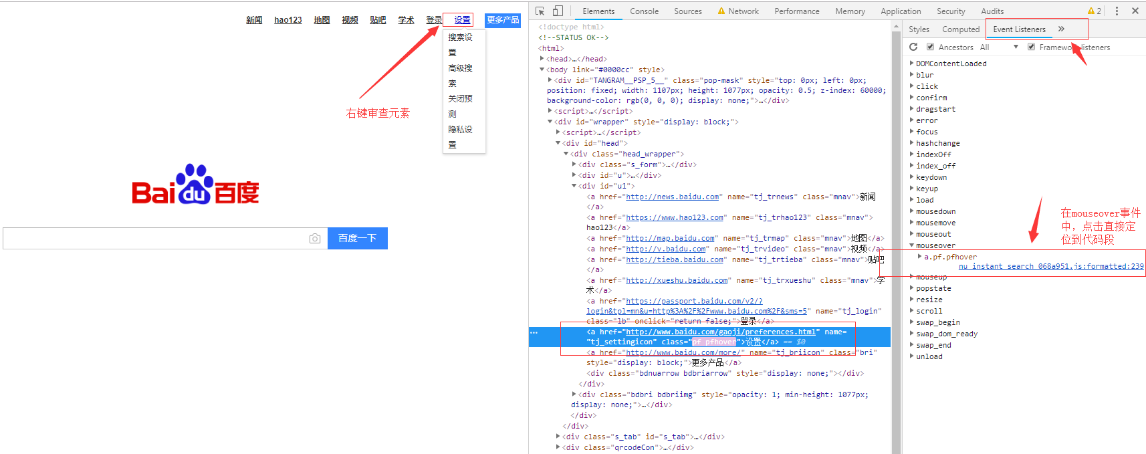Switch to the Elements tab
The width and height of the screenshot is (1146, 454).
click(598, 11)
